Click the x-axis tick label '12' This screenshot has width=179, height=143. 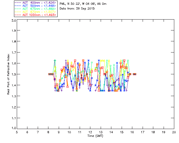click(90, 132)
